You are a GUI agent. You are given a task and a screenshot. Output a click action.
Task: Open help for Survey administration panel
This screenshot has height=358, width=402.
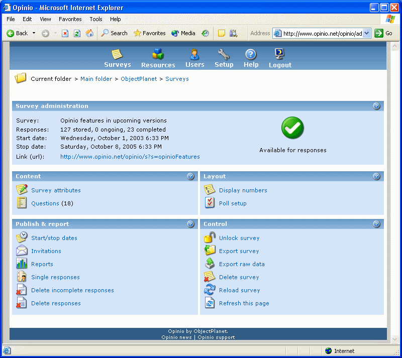point(376,106)
